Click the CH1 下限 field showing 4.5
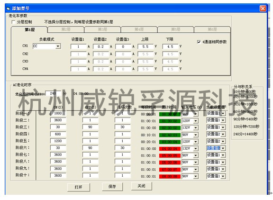273x200 pixels. click(170, 46)
